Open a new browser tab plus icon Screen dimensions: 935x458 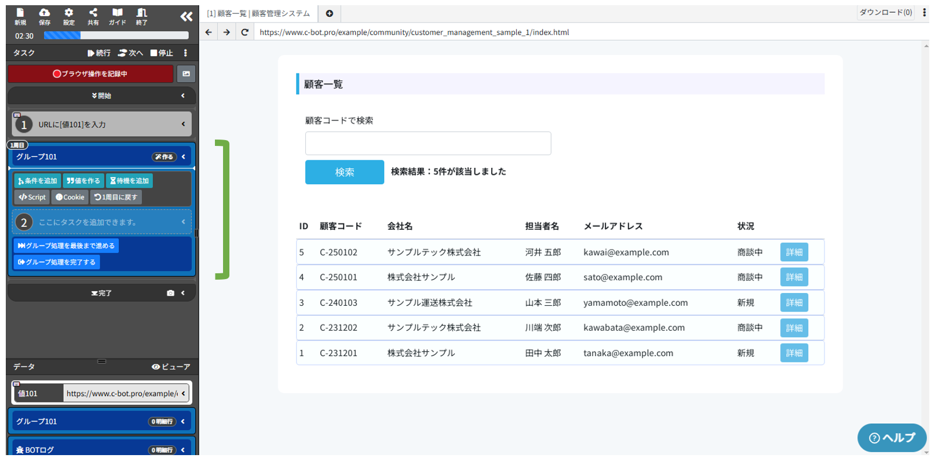click(329, 13)
